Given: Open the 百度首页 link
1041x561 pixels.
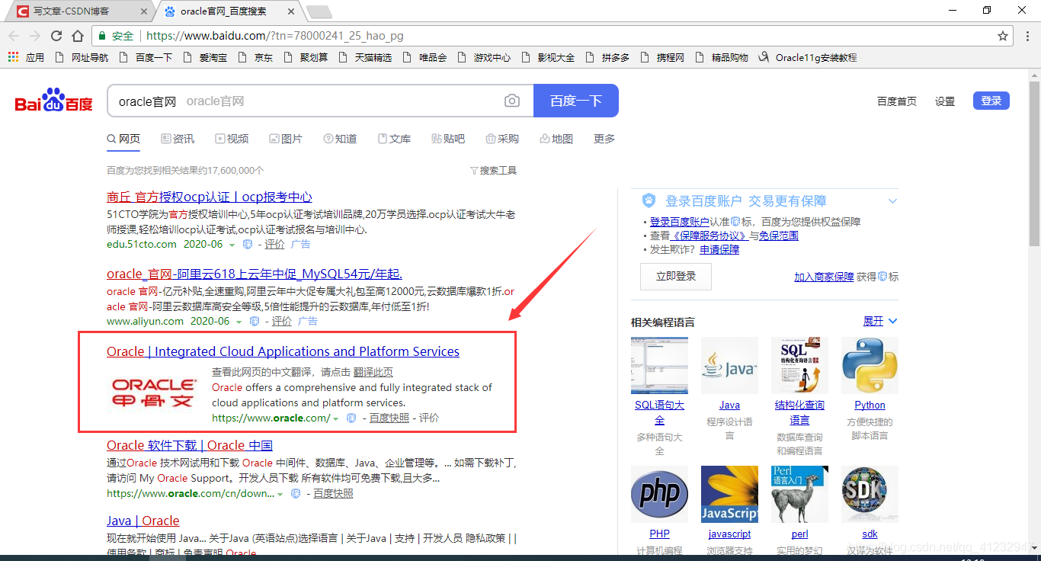Looking at the screenshot, I should click(897, 101).
